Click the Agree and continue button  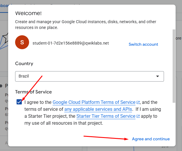(151, 139)
